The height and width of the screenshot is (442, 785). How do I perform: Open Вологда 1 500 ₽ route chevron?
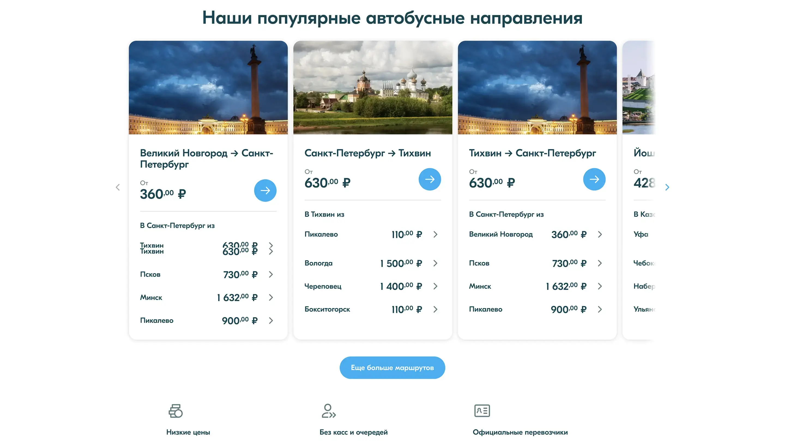tap(435, 263)
